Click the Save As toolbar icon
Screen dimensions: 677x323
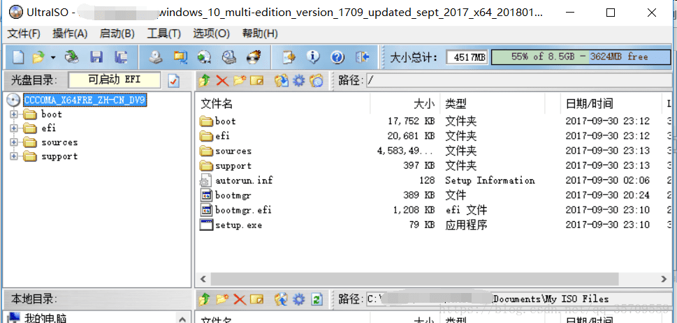click(121, 57)
